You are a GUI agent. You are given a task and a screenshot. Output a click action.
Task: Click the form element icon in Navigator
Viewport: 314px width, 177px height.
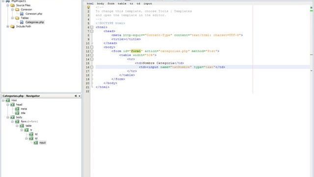[17, 121]
